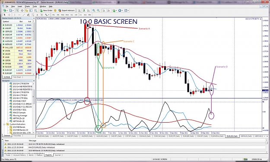Screen dimensions: 270x162
Task: Click the yellow MetaEditor icon
Action: [x=55, y=10]
